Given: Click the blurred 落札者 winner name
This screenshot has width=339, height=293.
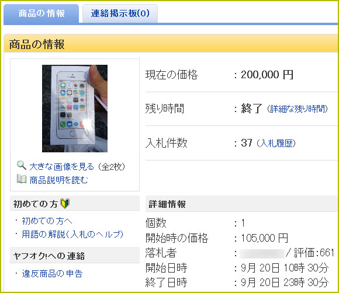Looking at the screenshot, I should 262,253.
